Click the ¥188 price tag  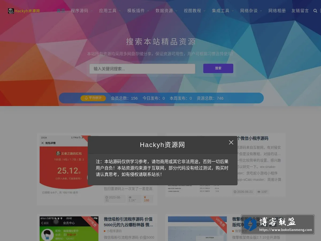147,199
